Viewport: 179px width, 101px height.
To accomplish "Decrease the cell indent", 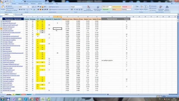I will 45,10.
